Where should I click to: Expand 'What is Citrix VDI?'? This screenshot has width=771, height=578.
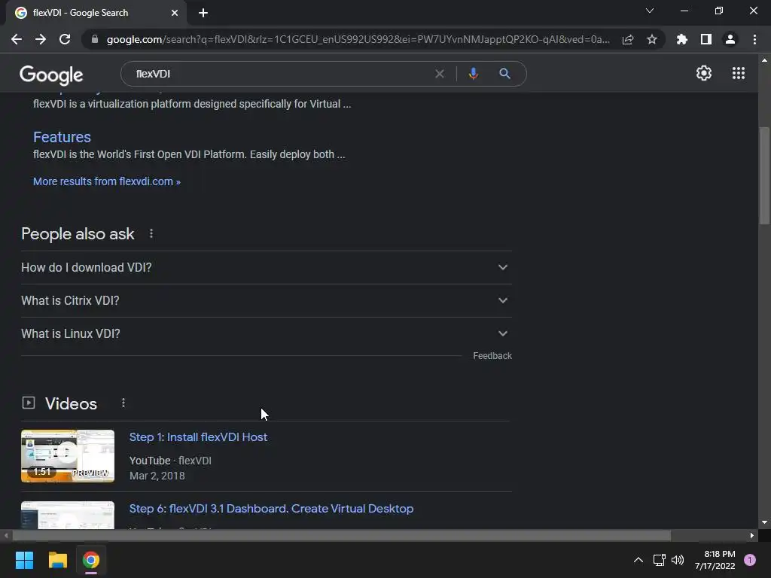pyautogui.click(x=267, y=300)
